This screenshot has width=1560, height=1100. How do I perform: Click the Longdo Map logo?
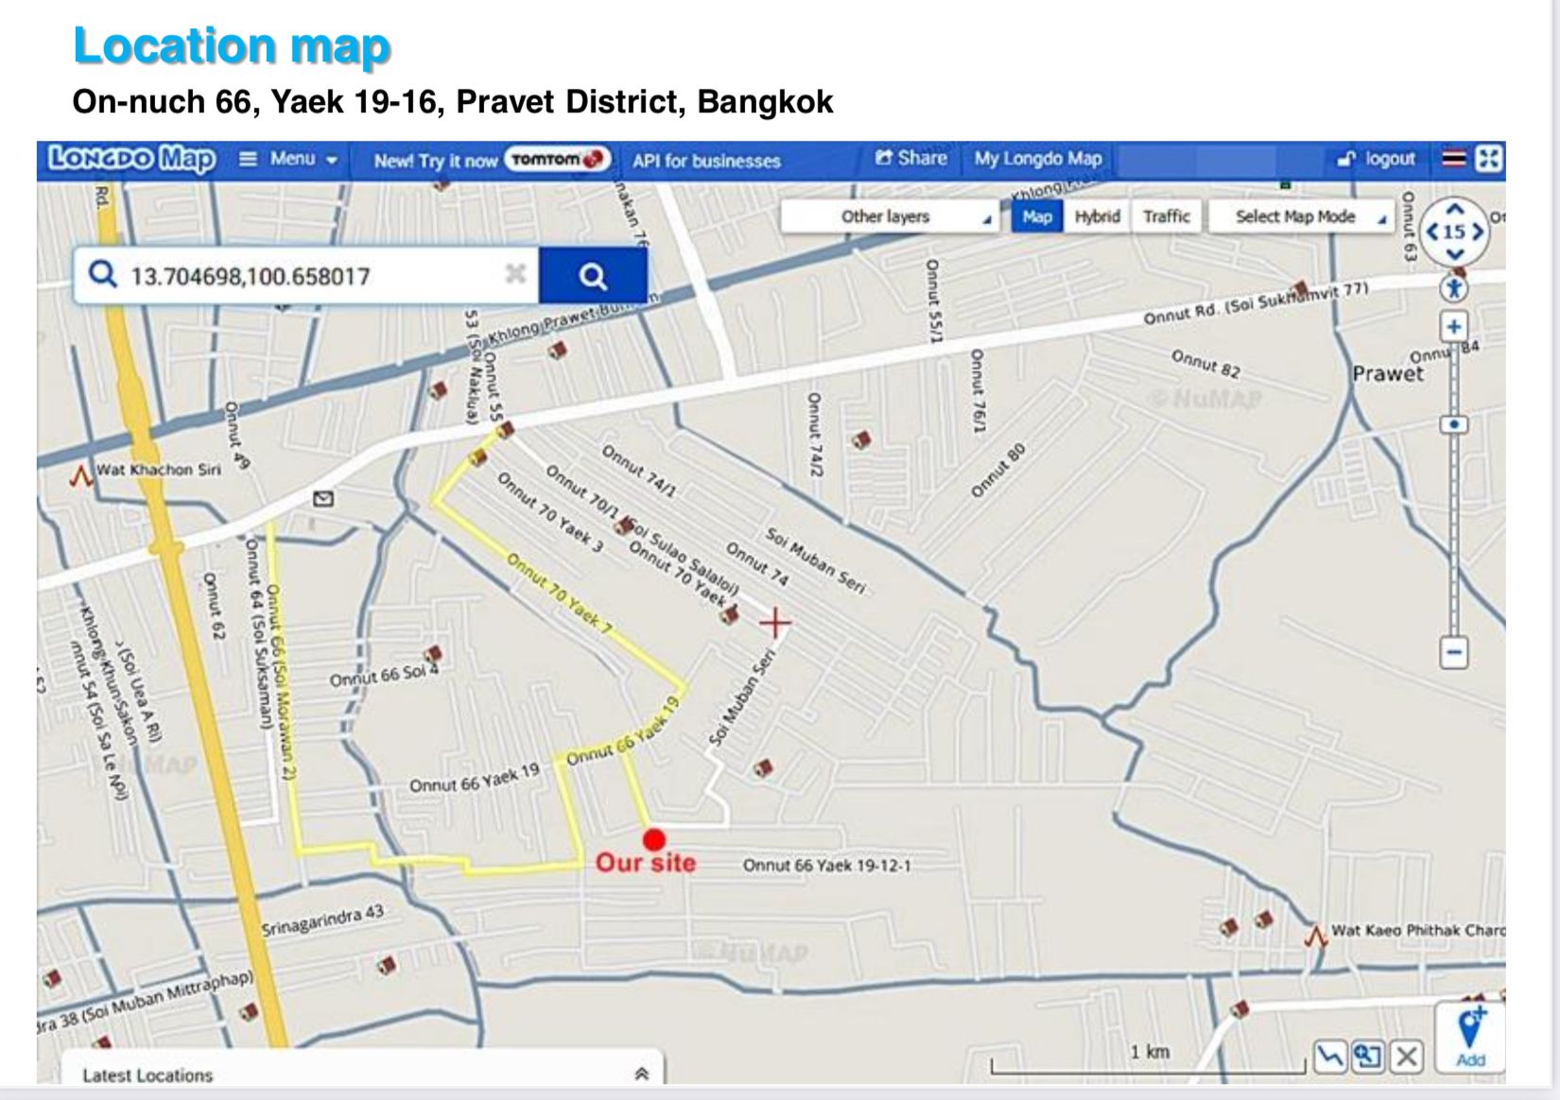coord(131,159)
